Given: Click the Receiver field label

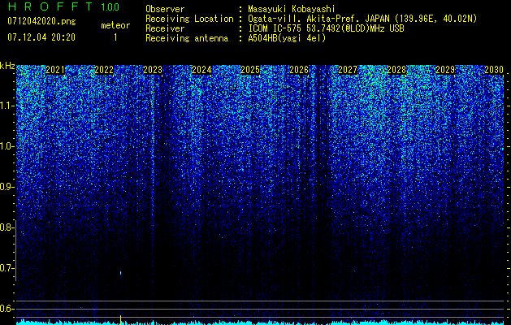Looking at the screenshot, I should (165, 28).
